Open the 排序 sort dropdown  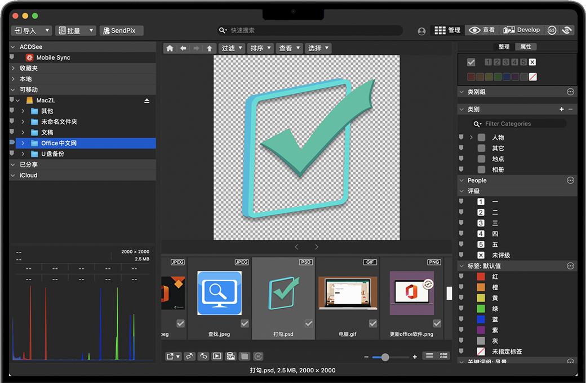click(x=260, y=48)
